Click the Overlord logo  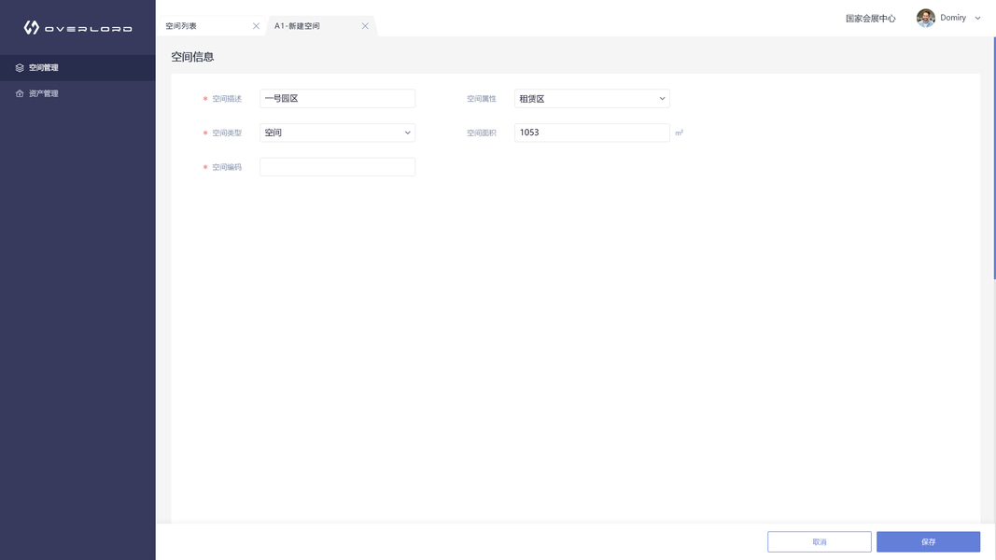[77, 27]
